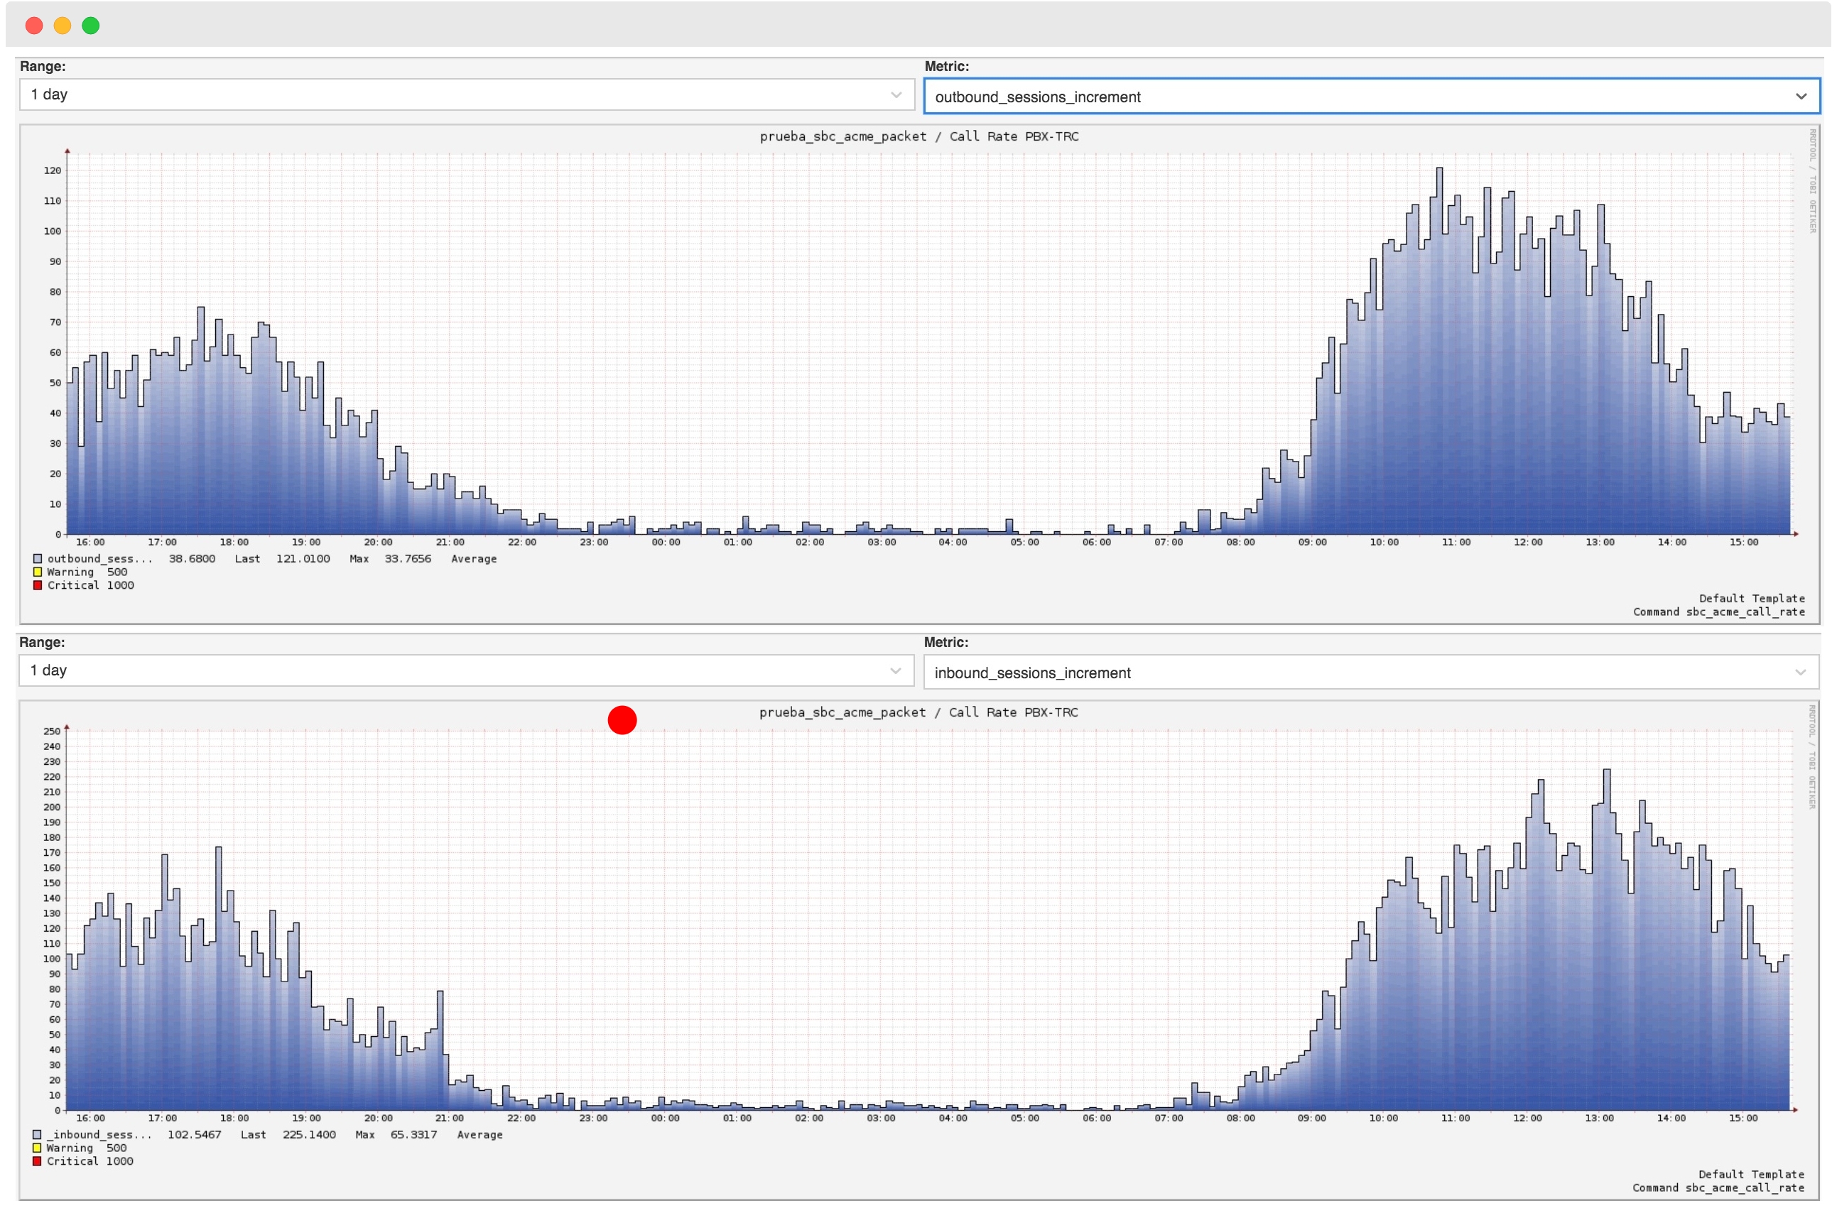Click the inbound Last value 102.5467
Image resolution: width=1837 pixels, height=1213 pixels.
(194, 1135)
